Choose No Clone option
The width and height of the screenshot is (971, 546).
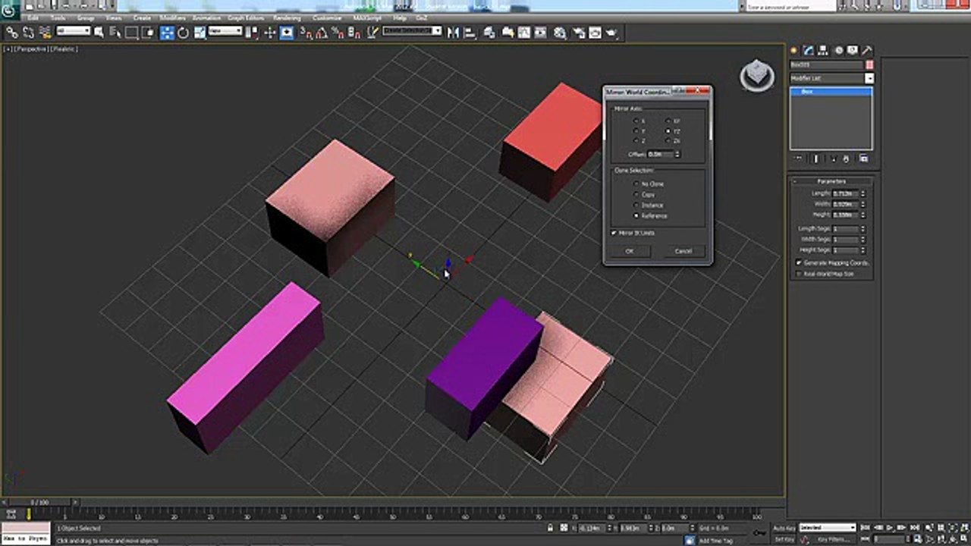click(636, 184)
